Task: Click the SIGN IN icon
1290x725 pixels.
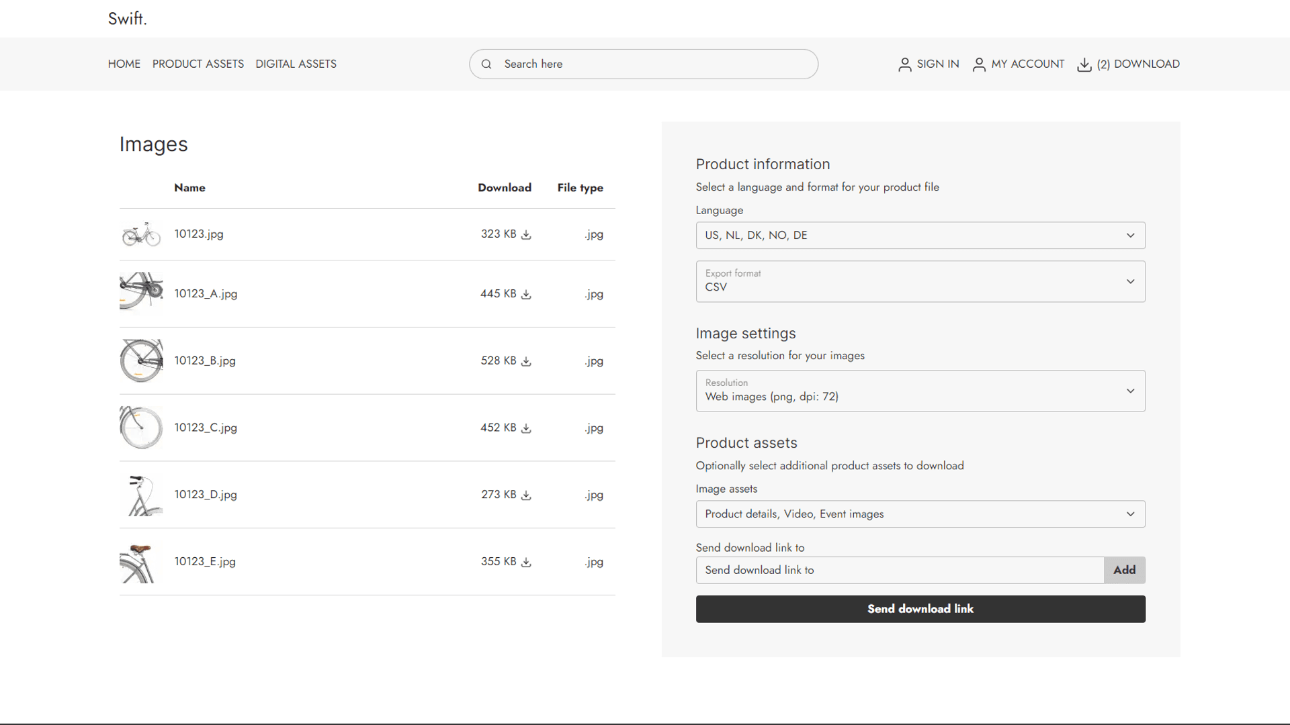Action: pos(904,64)
